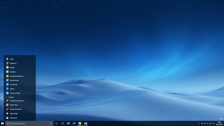Click the light-blue circle icon in Start menu
Viewport: 224px width, 126px height.
pyautogui.click(x=7, y=93)
